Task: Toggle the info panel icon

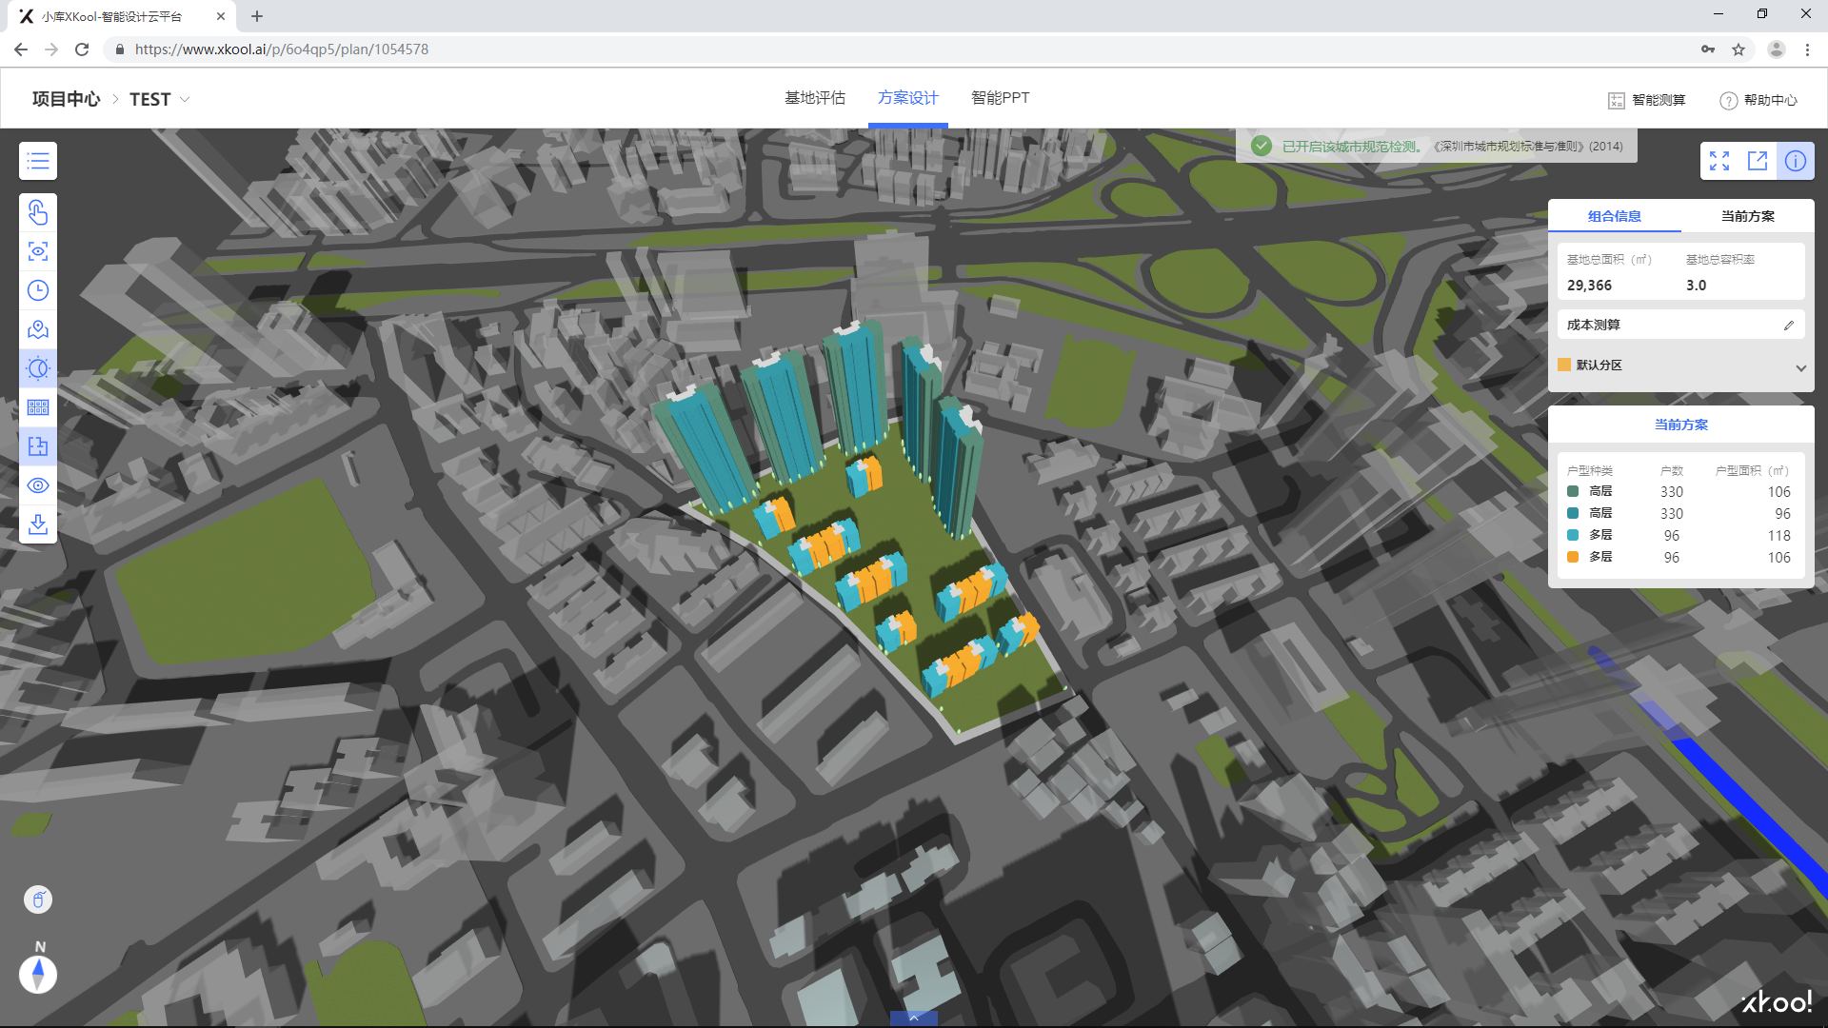Action: 1796,161
